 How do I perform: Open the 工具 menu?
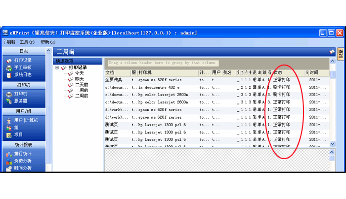(26, 42)
